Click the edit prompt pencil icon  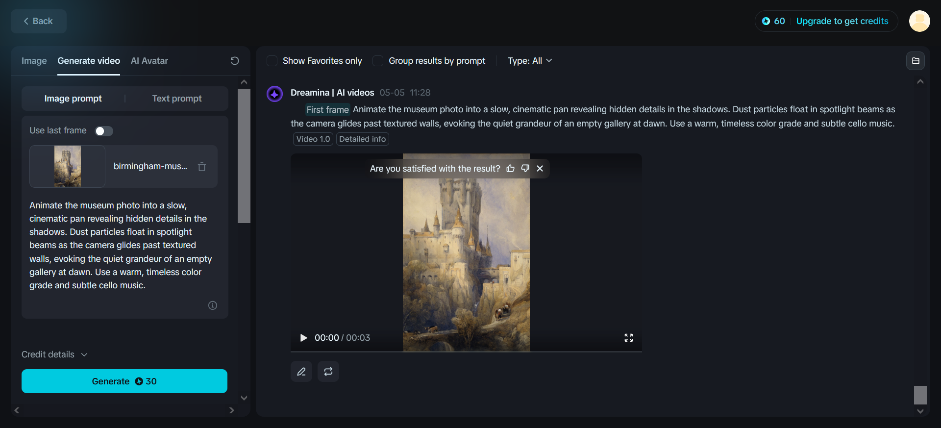[x=301, y=372]
